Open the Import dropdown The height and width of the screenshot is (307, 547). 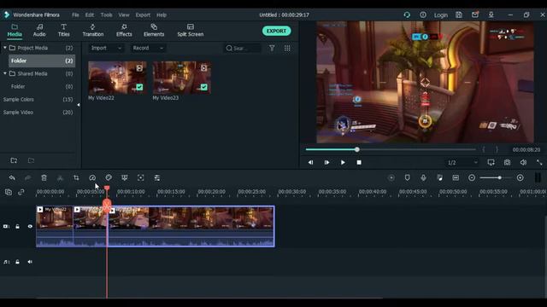[x=106, y=48]
